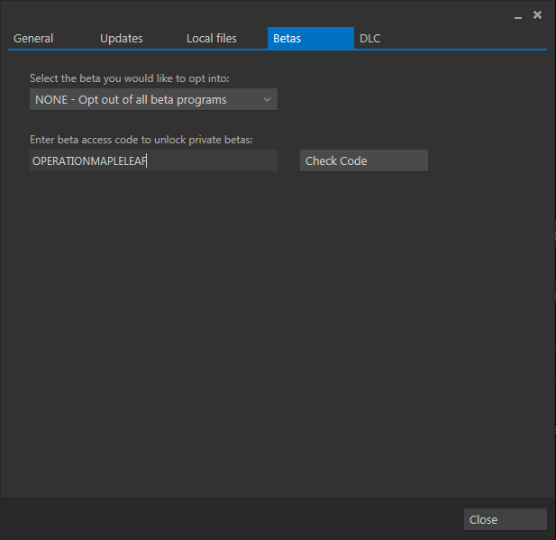The image size is (556, 540).
Task: Switch to the General tab
Action: click(x=33, y=39)
